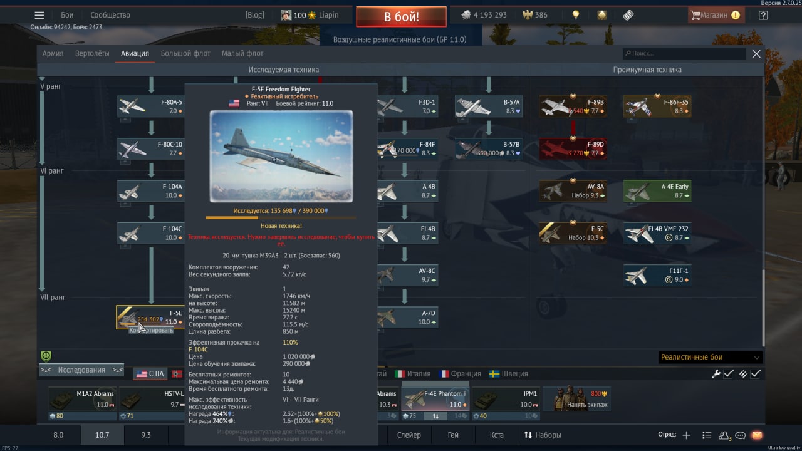Viewport: 802px width, 451px height.
Task: Select the 9.3 preset tab
Action: tap(146, 435)
